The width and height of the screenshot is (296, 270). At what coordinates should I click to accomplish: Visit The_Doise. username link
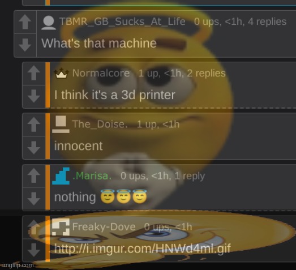pyautogui.click(x=100, y=124)
